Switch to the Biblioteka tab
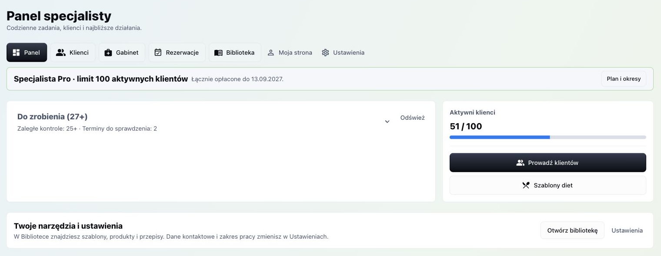 pyautogui.click(x=234, y=53)
